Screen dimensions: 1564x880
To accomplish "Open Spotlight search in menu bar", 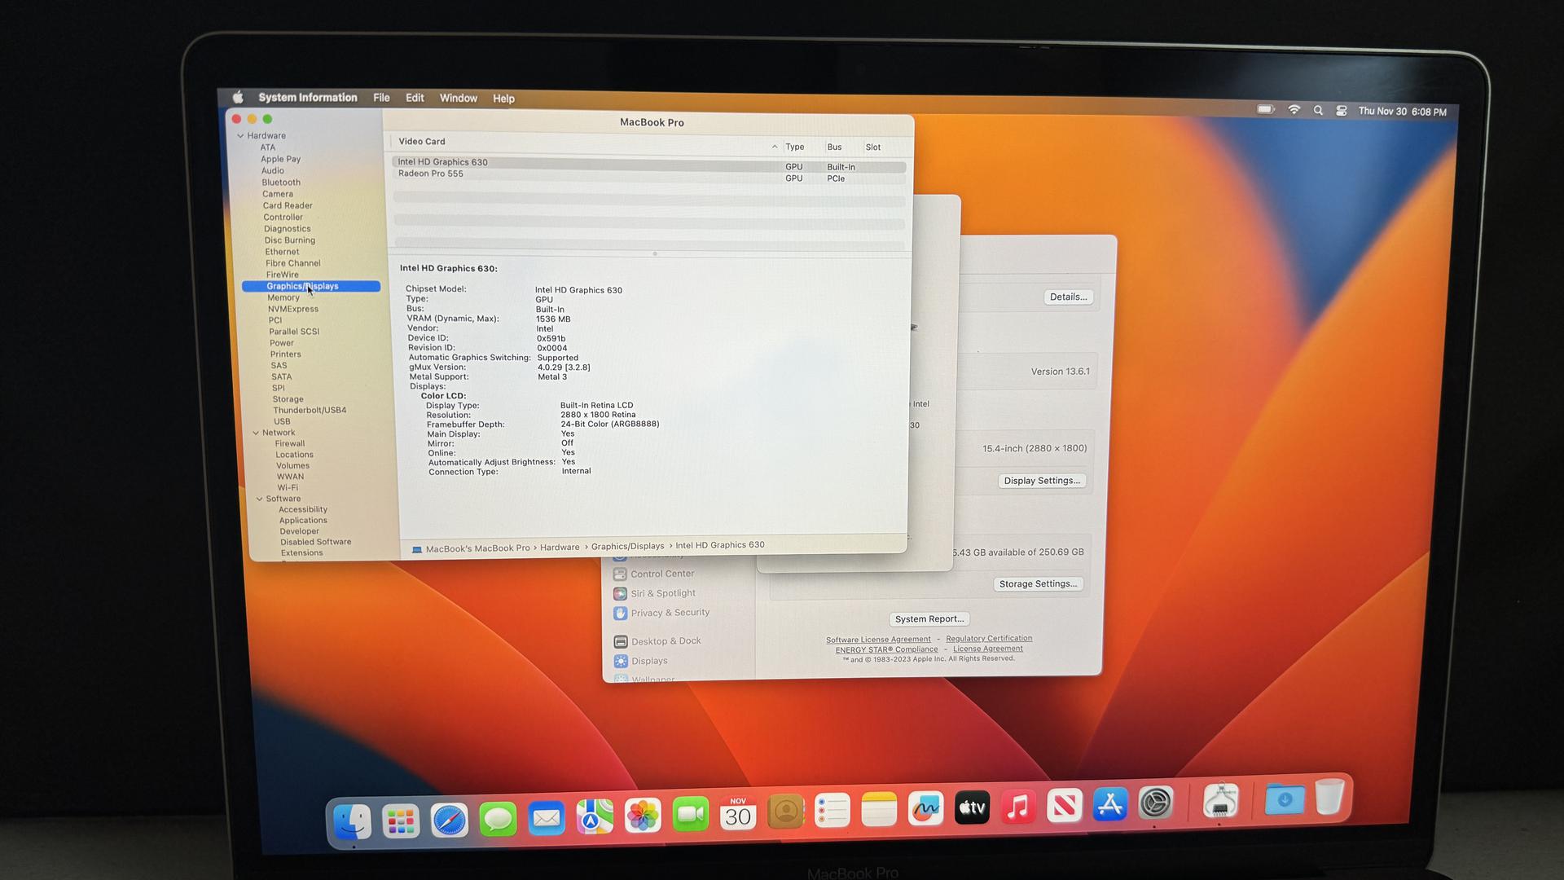I will pos(1318,110).
